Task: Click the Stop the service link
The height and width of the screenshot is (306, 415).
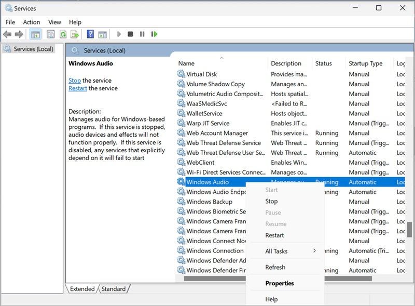Action: tap(75, 81)
